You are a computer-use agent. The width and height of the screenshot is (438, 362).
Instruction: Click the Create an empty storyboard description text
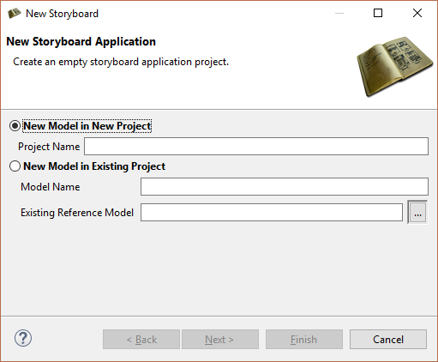pyautogui.click(x=121, y=62)
